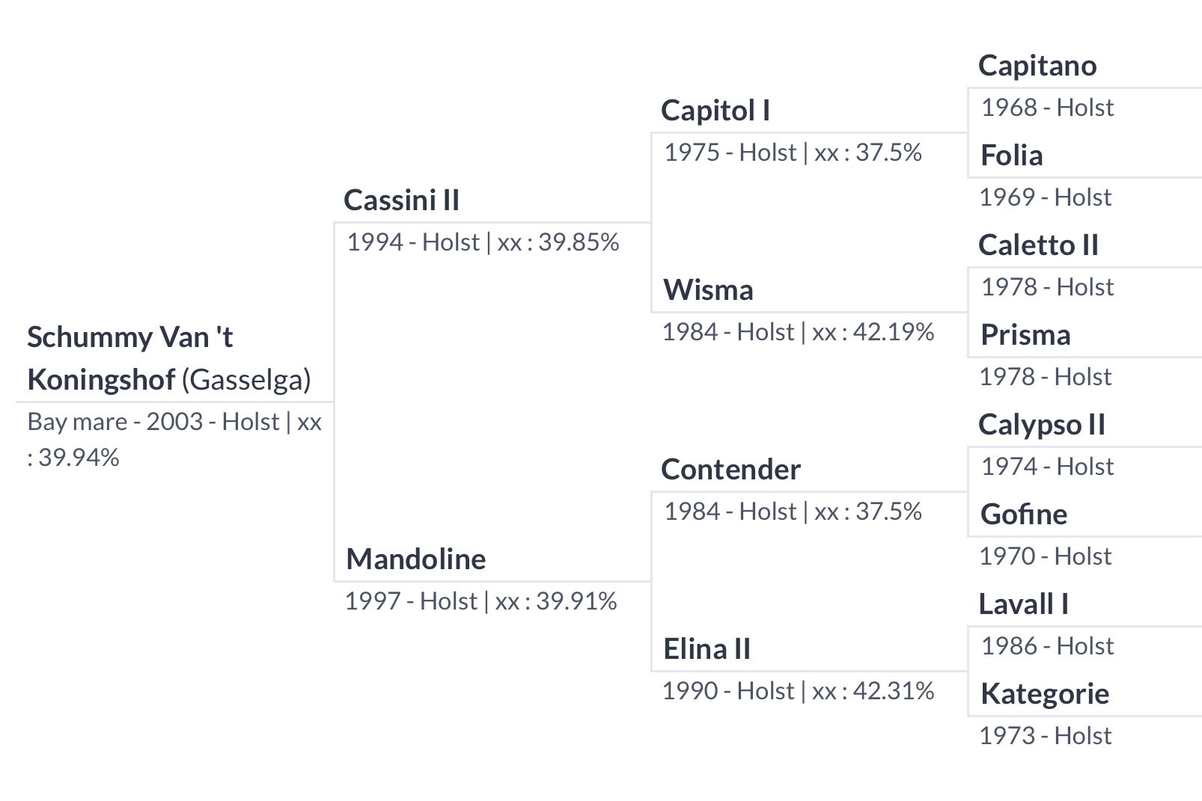Click Cassini II's 1994 Holst details line
The image size is (1202, 801).
(x=483, y=242)
